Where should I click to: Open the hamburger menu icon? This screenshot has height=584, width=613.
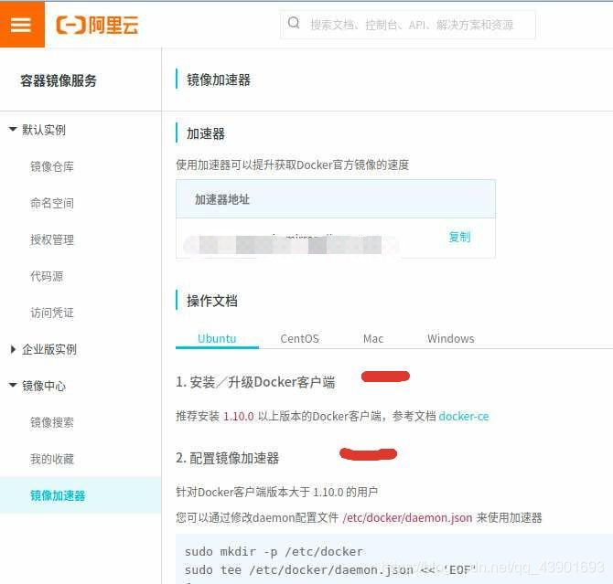click(21, 25)
